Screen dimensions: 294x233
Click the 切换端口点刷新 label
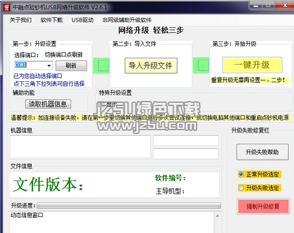pos(64,55)
